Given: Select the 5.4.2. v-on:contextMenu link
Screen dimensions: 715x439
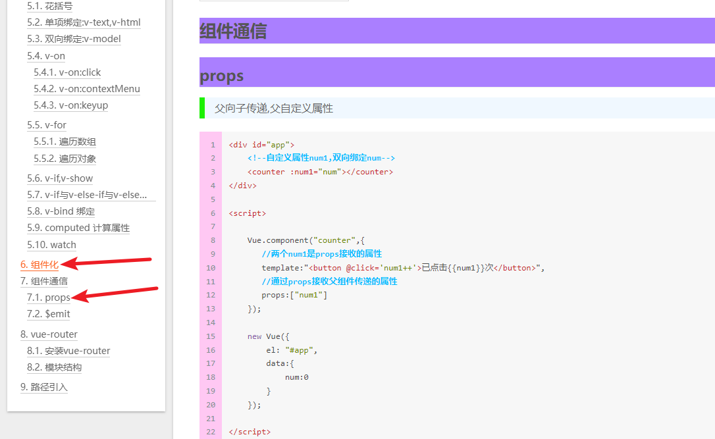Looking at the screenshot, I should tap(87, 88).
